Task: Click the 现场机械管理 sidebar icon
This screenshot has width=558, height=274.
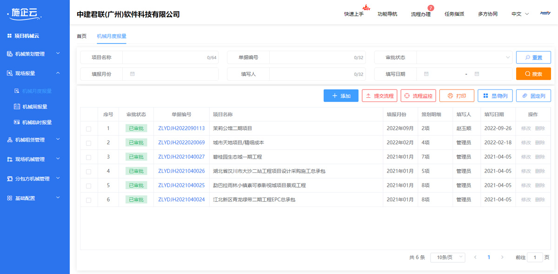Action: [10, 159]
